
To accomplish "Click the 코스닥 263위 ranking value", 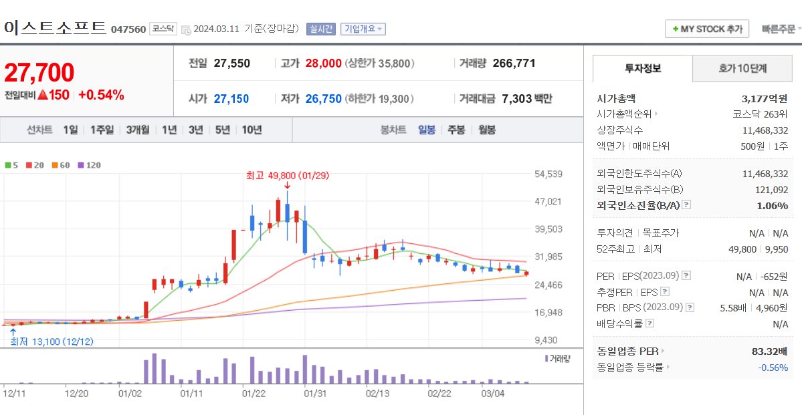I will (760, 114).
